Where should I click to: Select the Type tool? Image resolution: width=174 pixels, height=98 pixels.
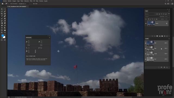coord(2,28)
